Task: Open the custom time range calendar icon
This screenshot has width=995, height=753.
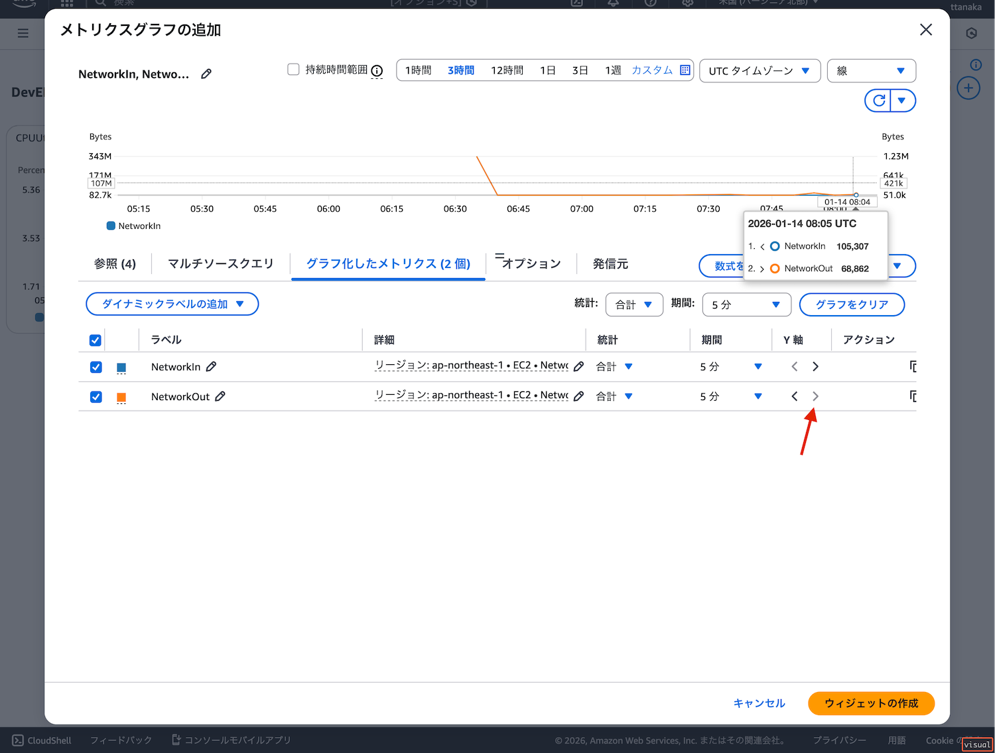Action: click(x=685, y=70)
